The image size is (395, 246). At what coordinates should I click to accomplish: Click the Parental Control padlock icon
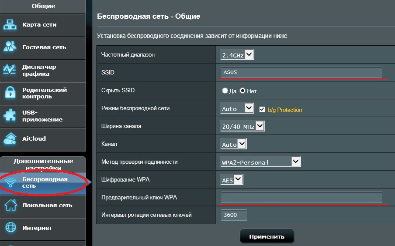pos(10,92)
